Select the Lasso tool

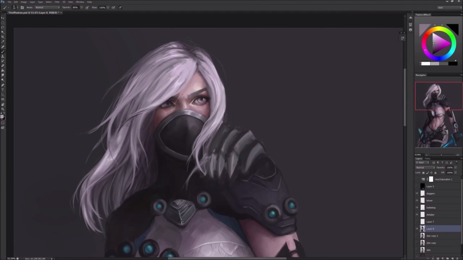click(3, 27)
